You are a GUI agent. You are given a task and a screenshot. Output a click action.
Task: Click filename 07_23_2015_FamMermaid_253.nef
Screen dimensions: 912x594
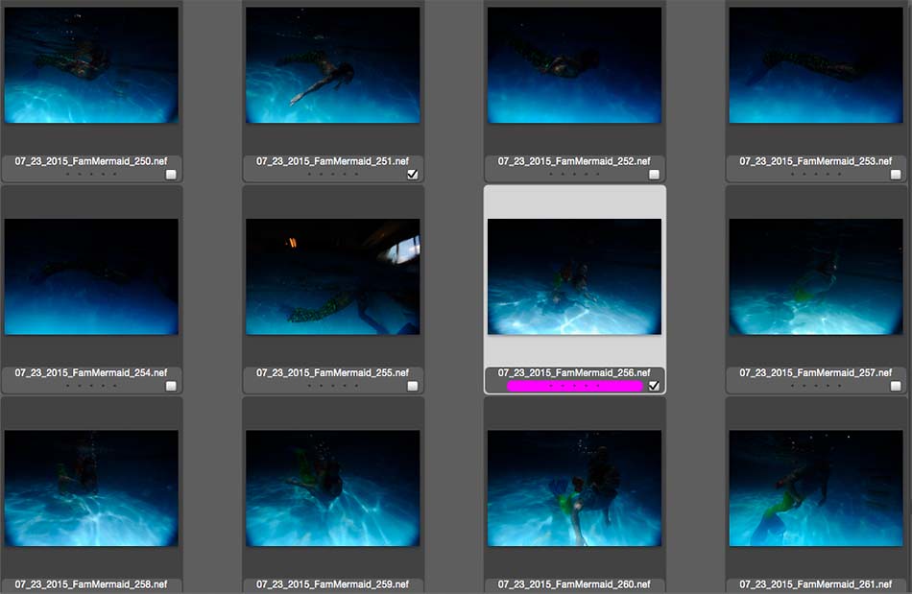tap(816, 161)
